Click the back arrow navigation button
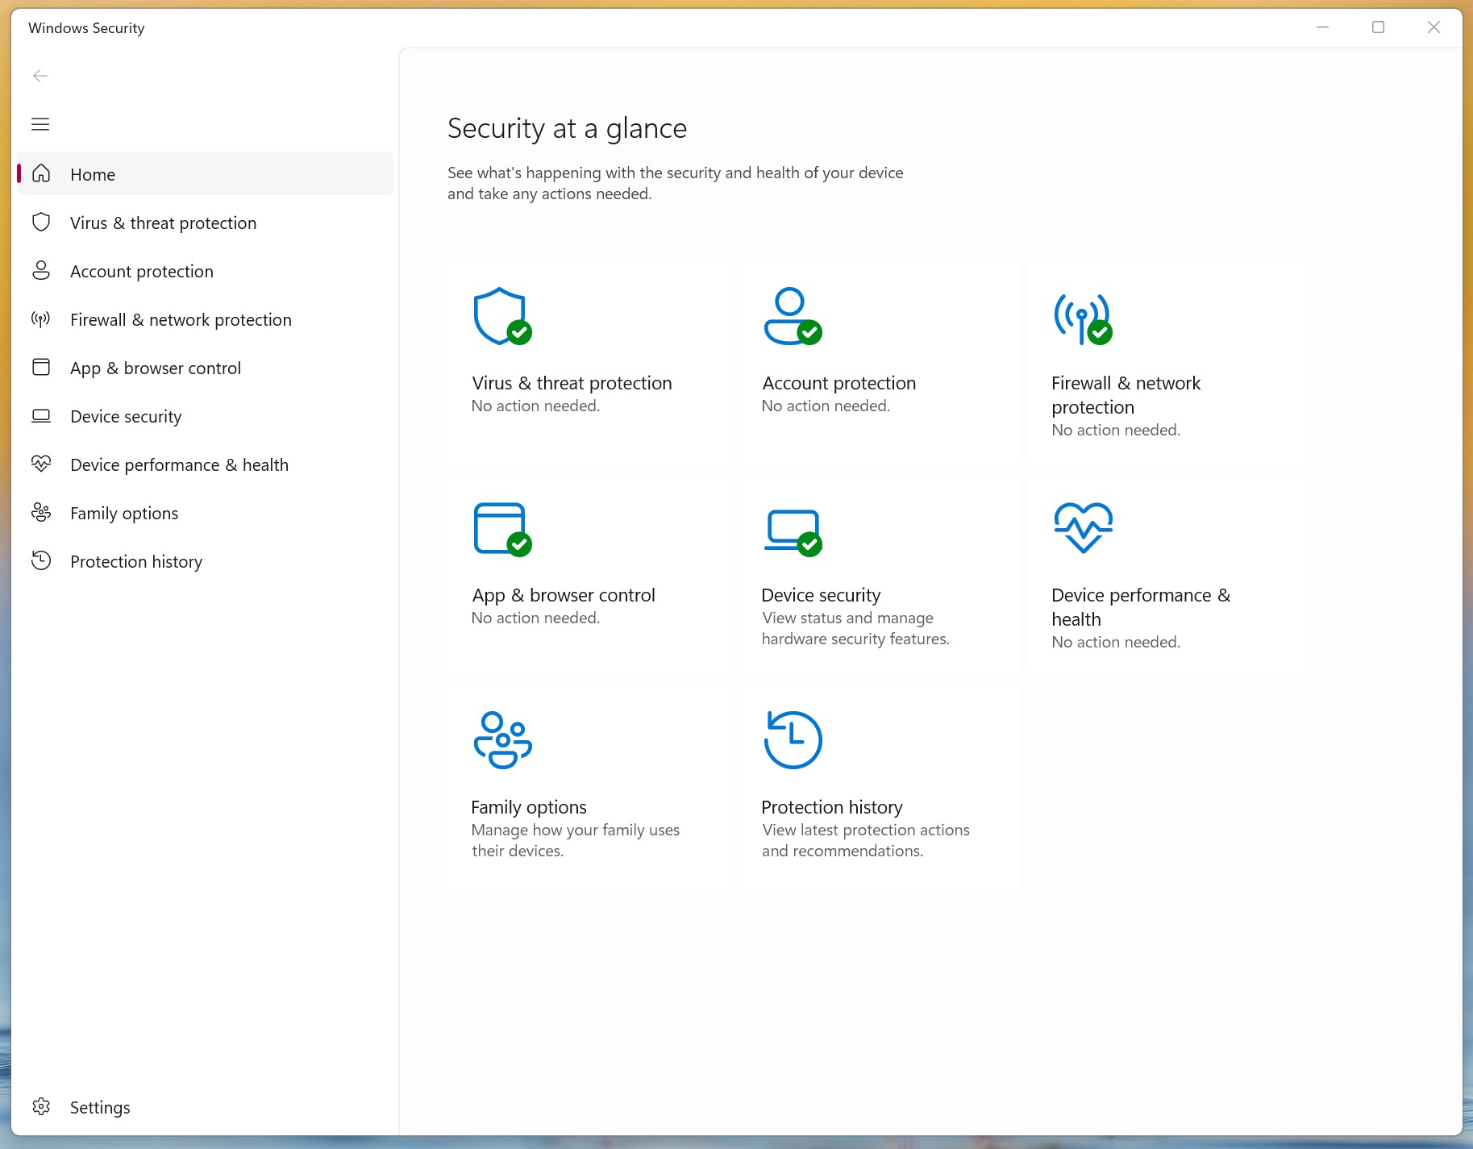 tap(40, 75)
